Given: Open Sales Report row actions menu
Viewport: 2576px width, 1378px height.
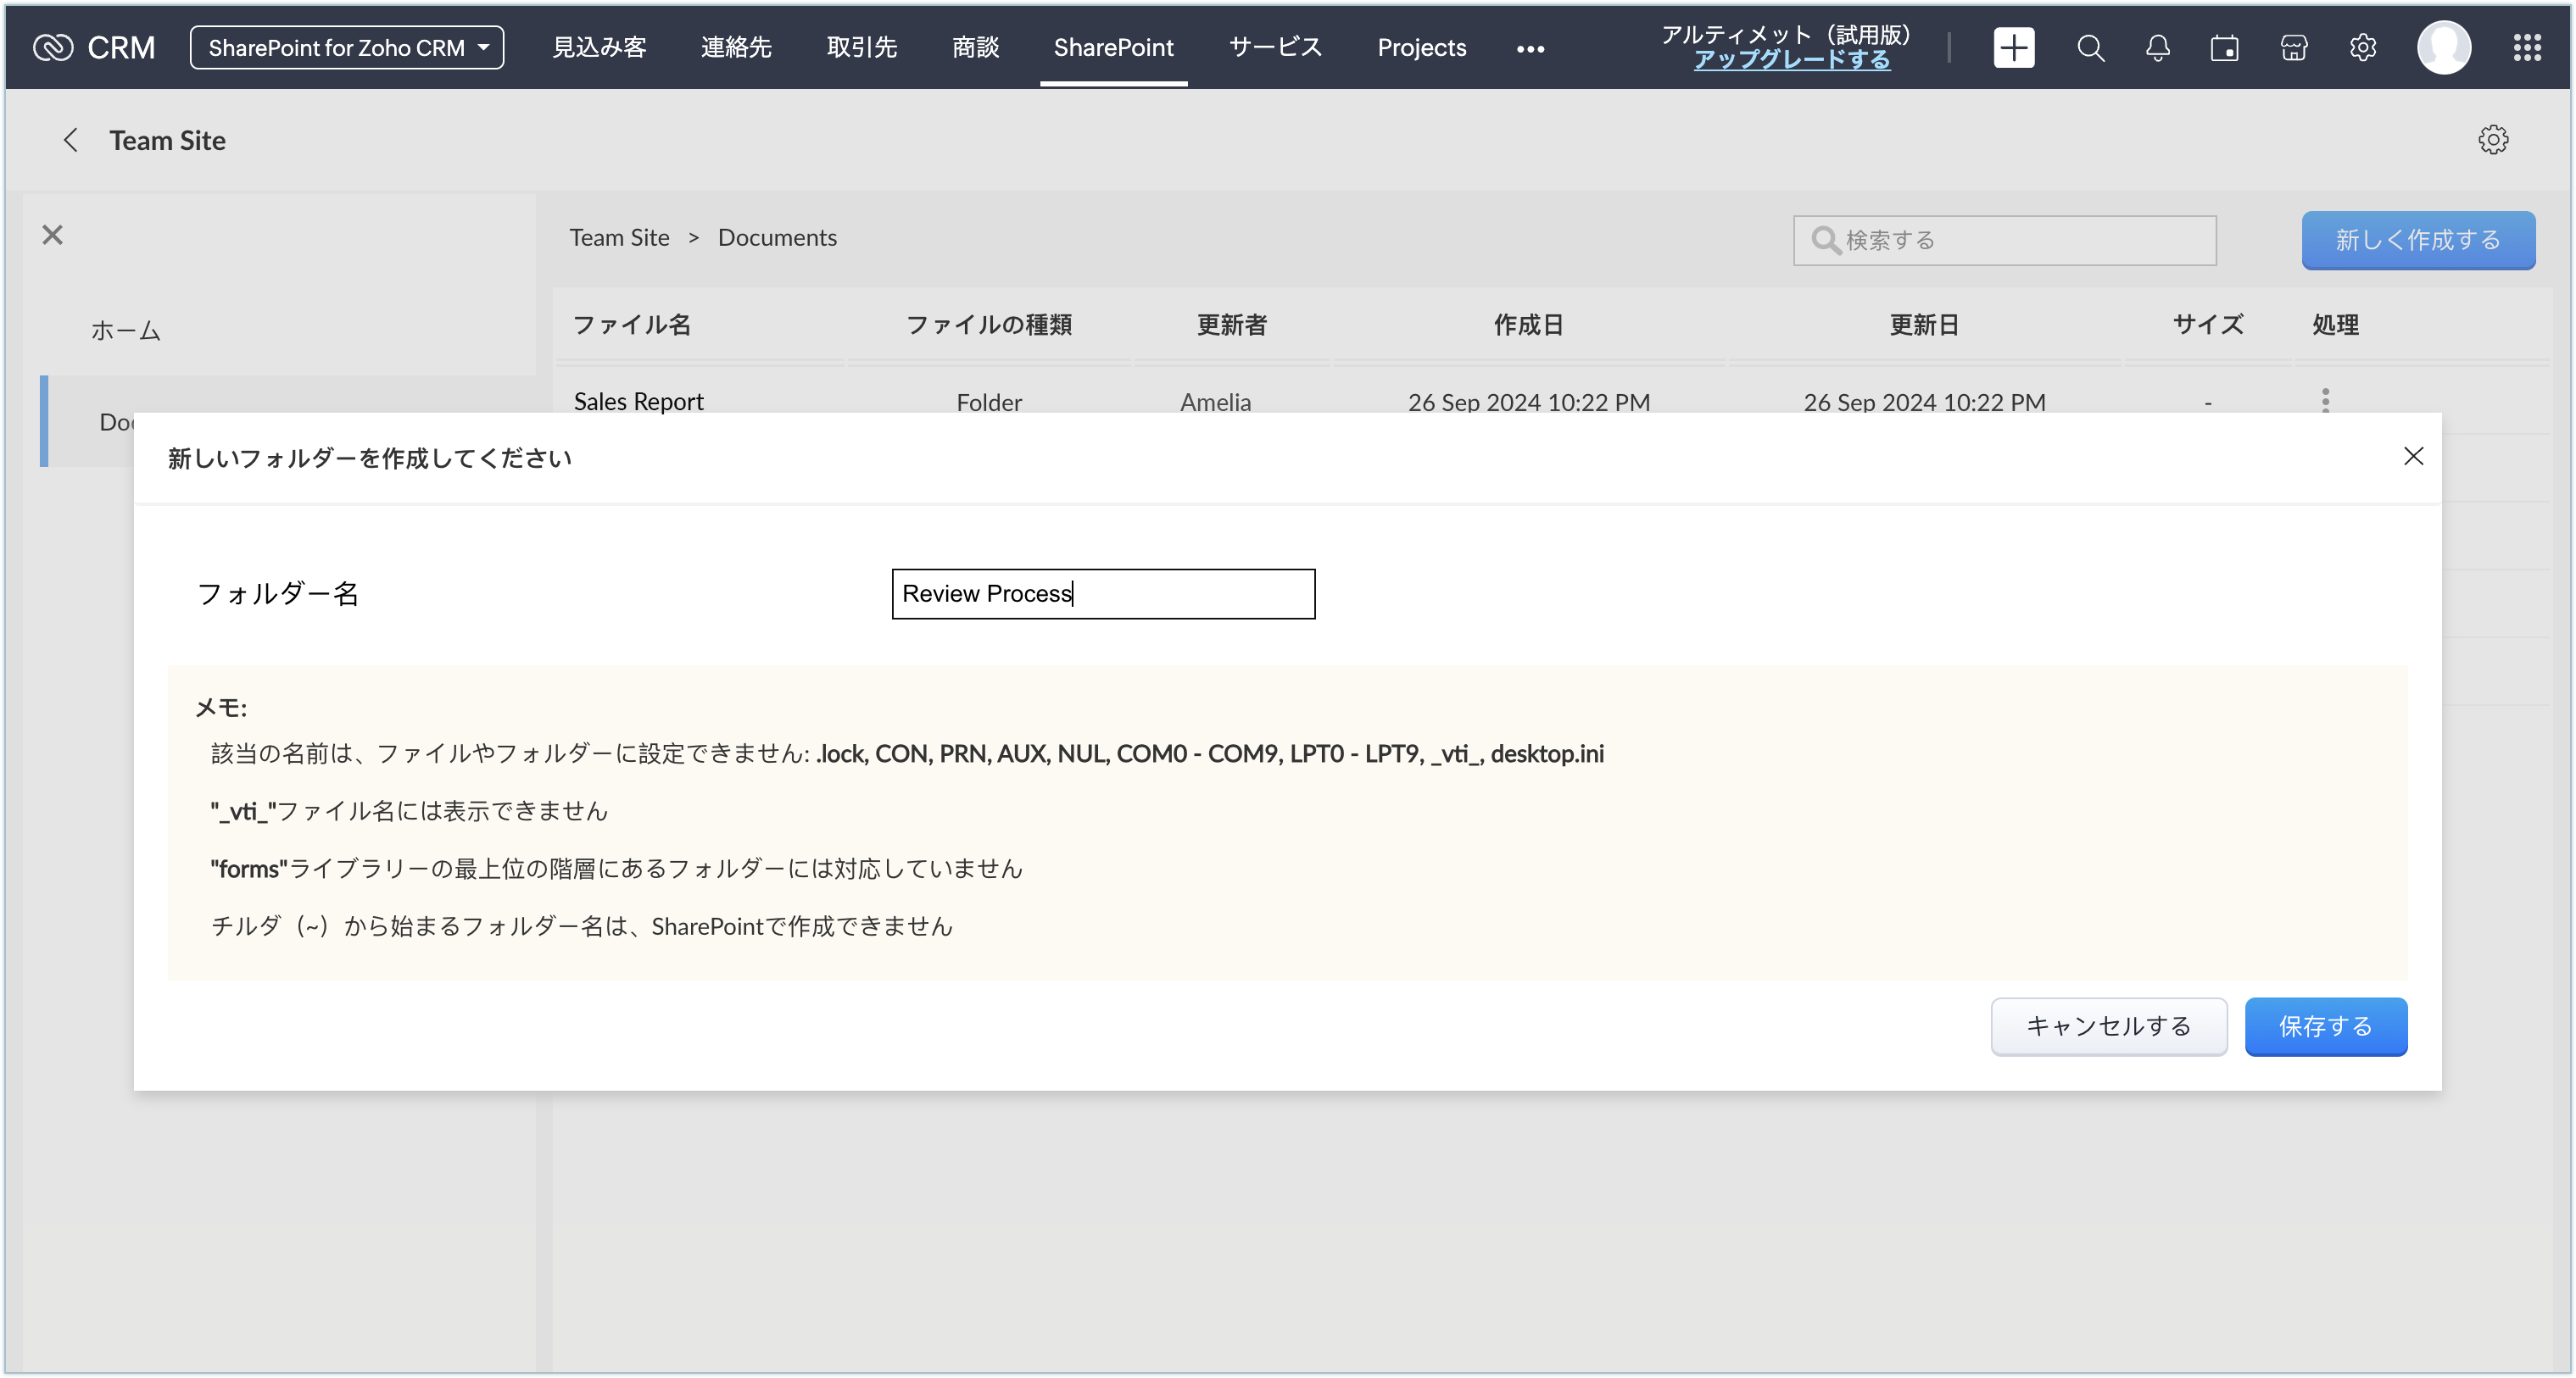Looking at the screenshot, I should tap(2325, 400).
